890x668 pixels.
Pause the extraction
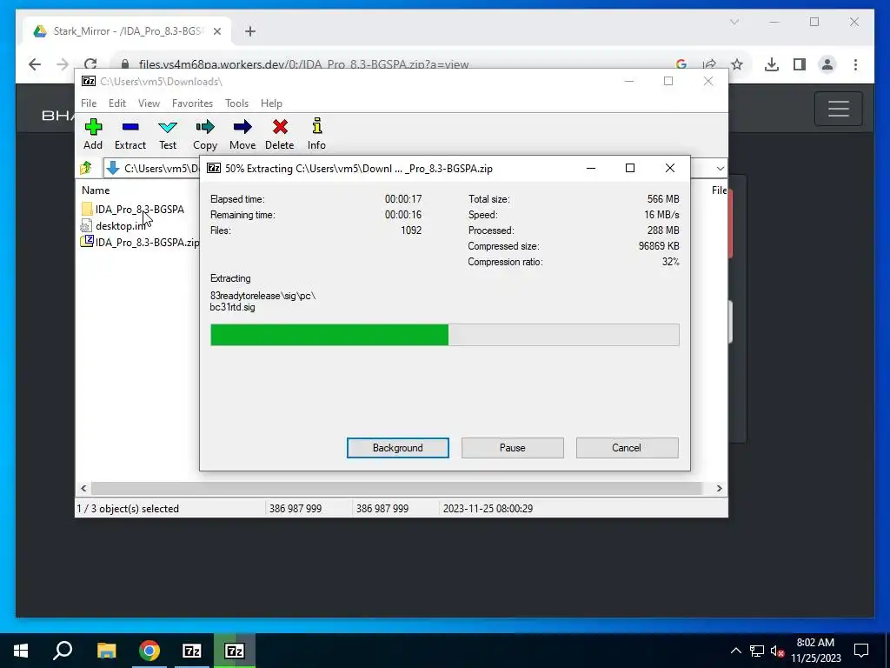click(x=513, y=448)
